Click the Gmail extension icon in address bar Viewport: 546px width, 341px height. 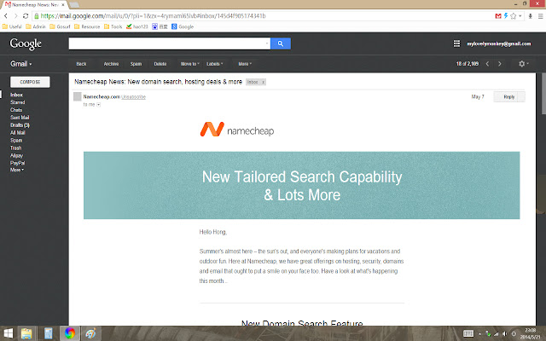(498, 16)
